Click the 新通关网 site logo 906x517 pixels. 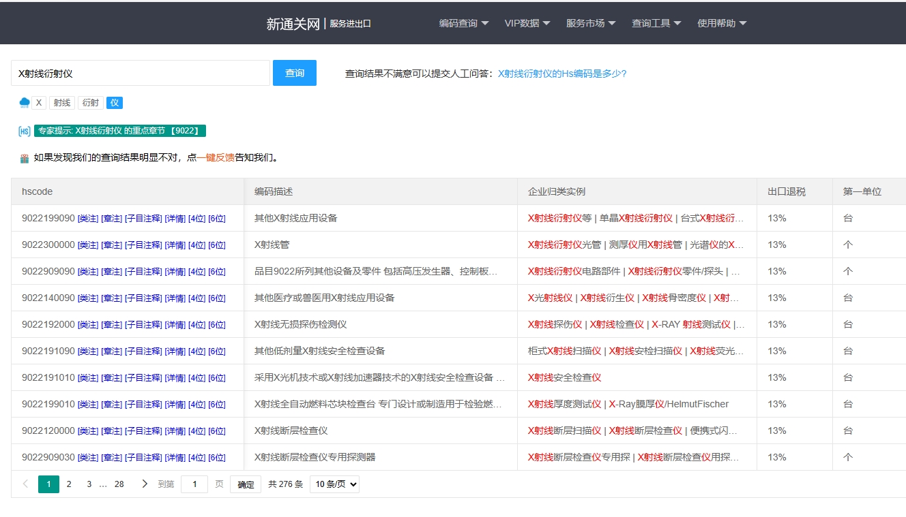click(x=293, y=24)
